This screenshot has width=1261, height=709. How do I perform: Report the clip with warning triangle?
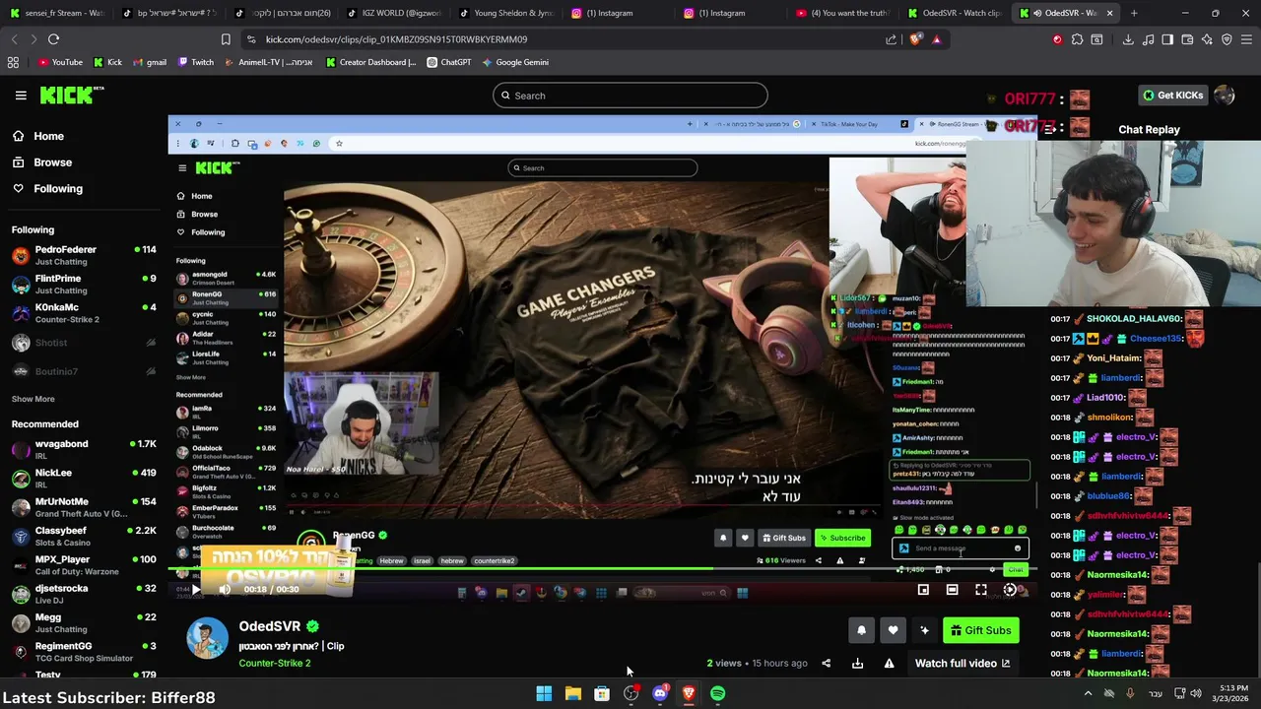pyautogui.click(x=889, y=664)
